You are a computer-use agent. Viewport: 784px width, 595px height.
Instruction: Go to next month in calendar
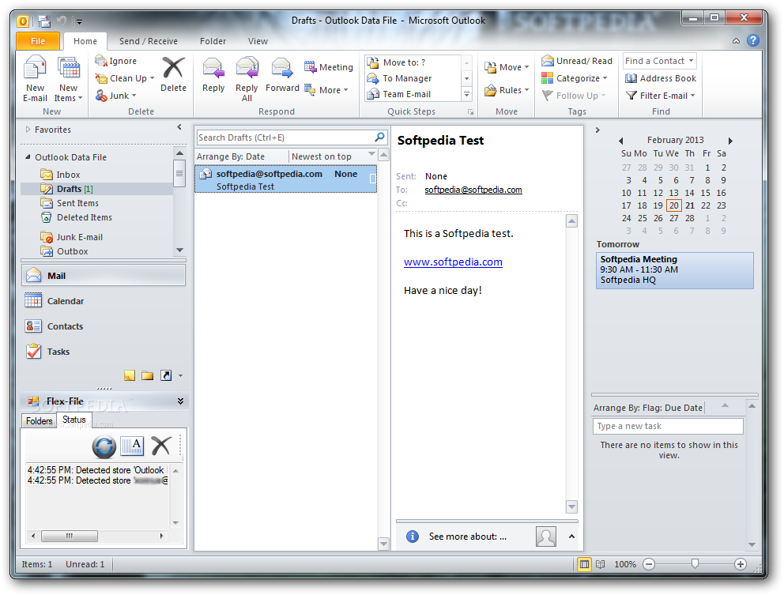(730, 141)
